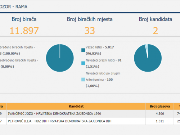Click the Broj biračkih mjesta heading

90,19
